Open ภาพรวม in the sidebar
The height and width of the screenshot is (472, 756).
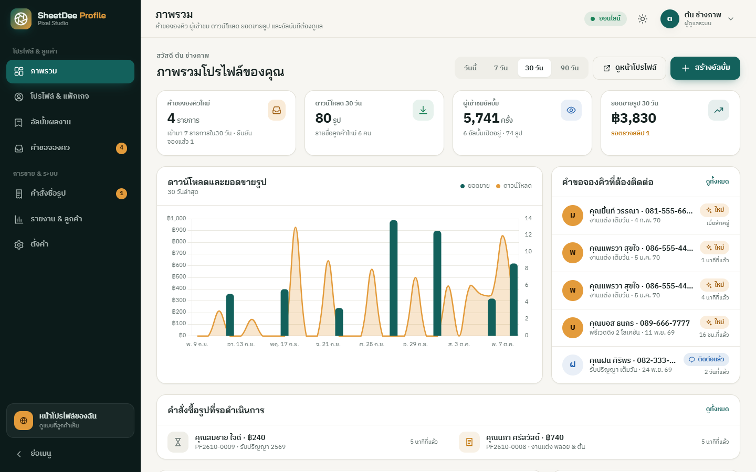point(70,71)
